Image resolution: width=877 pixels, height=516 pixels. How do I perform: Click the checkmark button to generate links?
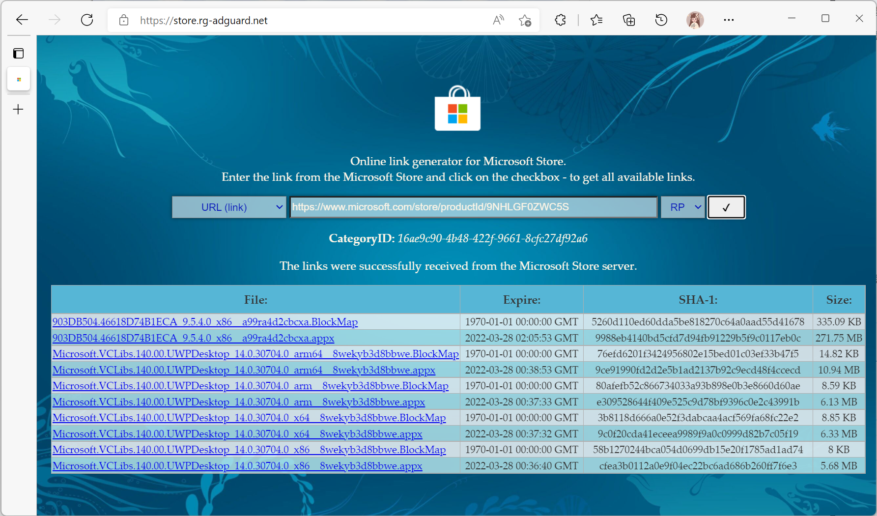[726, 207]
